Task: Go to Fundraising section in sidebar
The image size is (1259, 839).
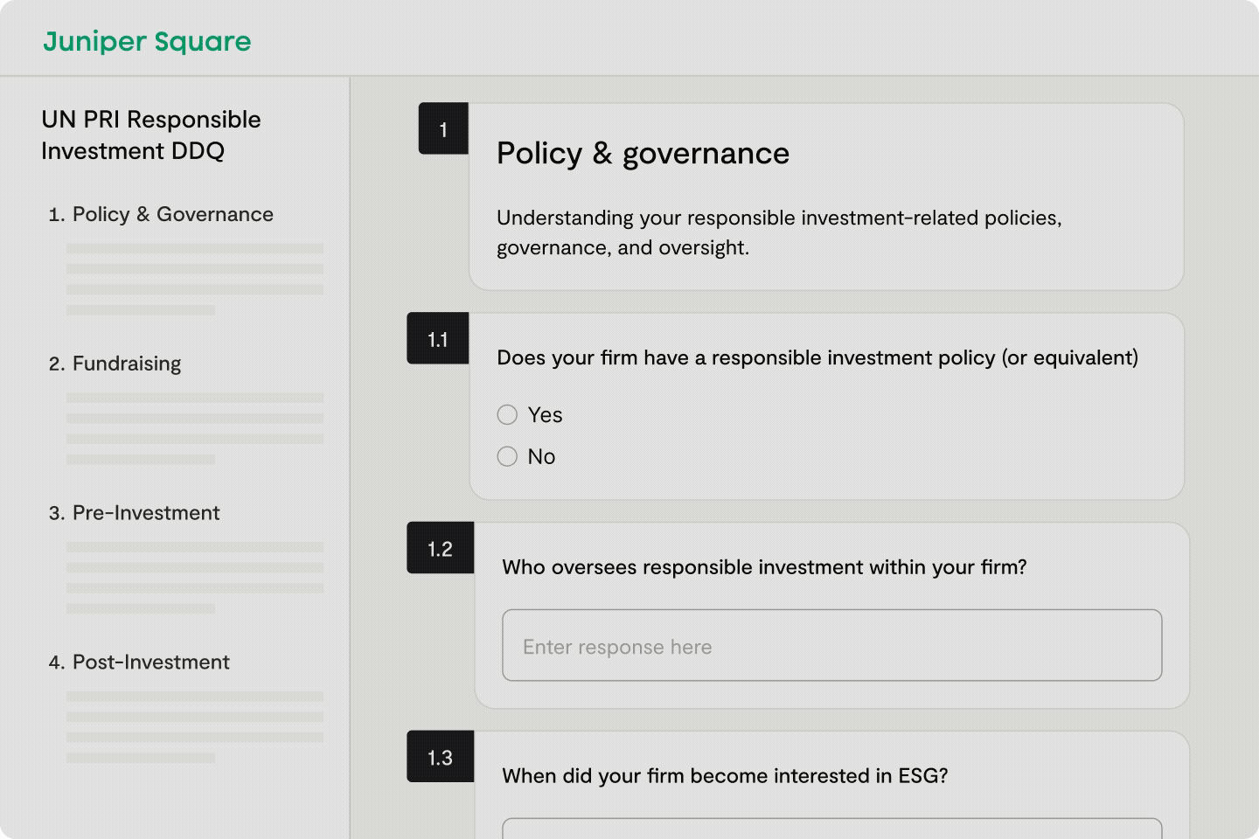Action: [x=126, y=364]
